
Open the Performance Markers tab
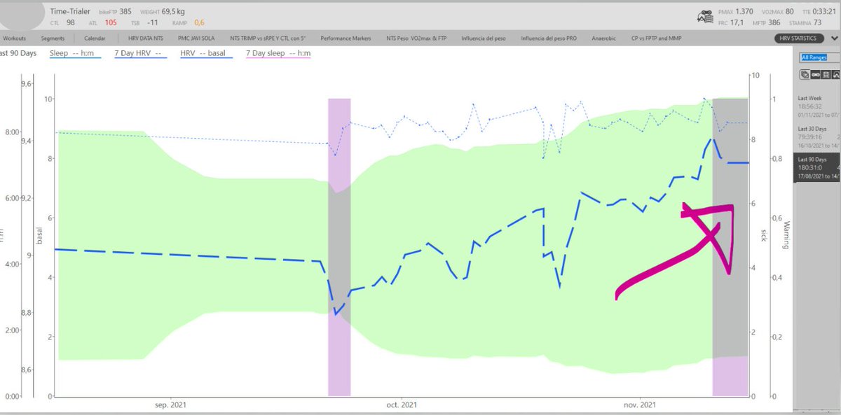(x=346, y=38)
